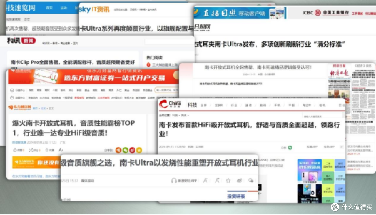Click the 投资研报 link in the Sina window
The width and height of the screenshot is (376, 215).
(236, 196)
